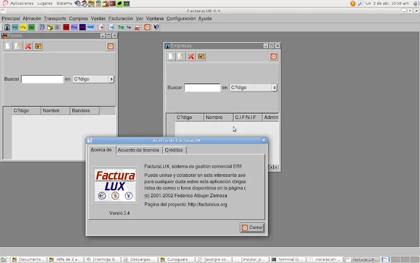Viewport: 420px width, 263px height.
Task: Click the red printer toolbar icon
Action: coord(137,27)
